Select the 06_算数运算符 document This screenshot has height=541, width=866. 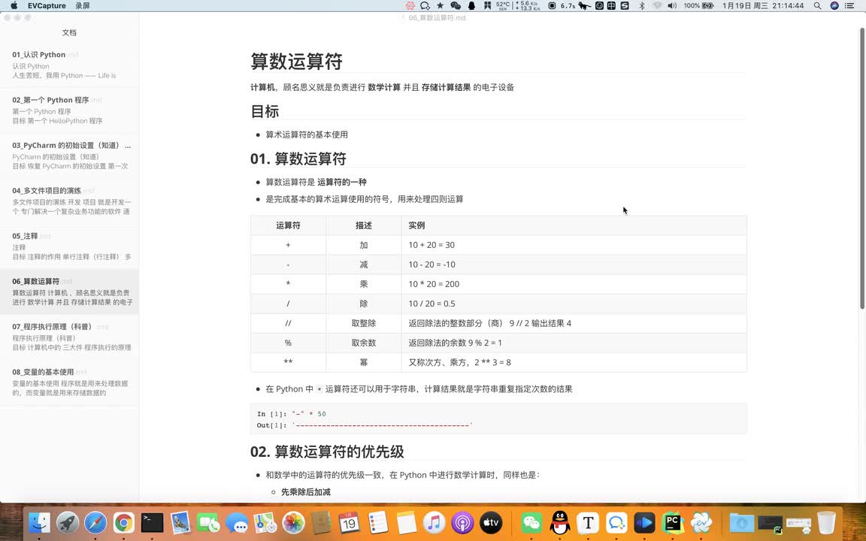click(69, 292)
